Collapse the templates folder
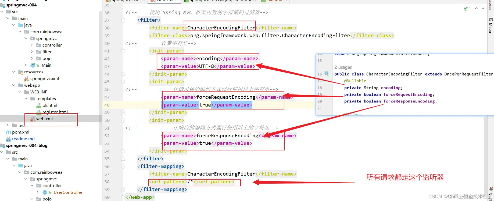Viewport: 494px width, 201px height. [x=26, y=98]
